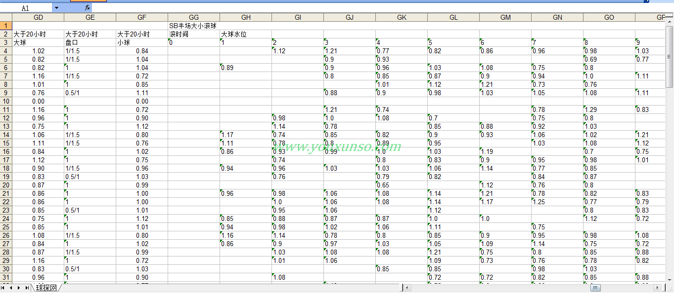Image resolution: width=674 pixels, height=293 pixels.
Task: Click next sheet navigation arrow
Action: click(19, 288)
